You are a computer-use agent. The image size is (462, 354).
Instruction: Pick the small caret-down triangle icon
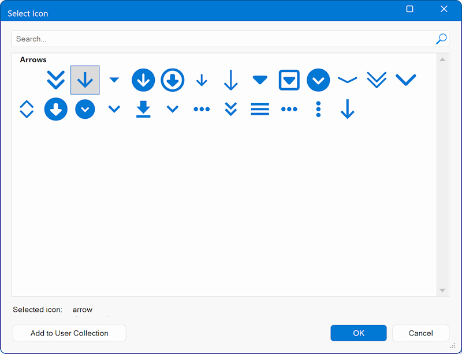[114, 80]
